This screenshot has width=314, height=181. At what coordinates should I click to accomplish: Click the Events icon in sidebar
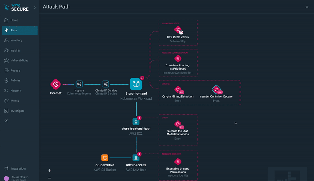(6, 100)
